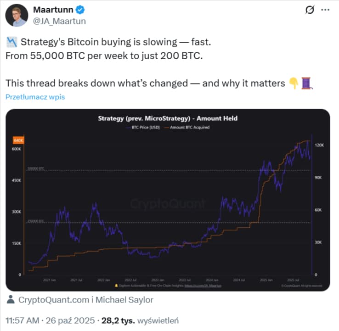This screenshot has width=339, height=331.
Task: Toggle the BTC Price [USD] legend entry
Action: (144, 127)
